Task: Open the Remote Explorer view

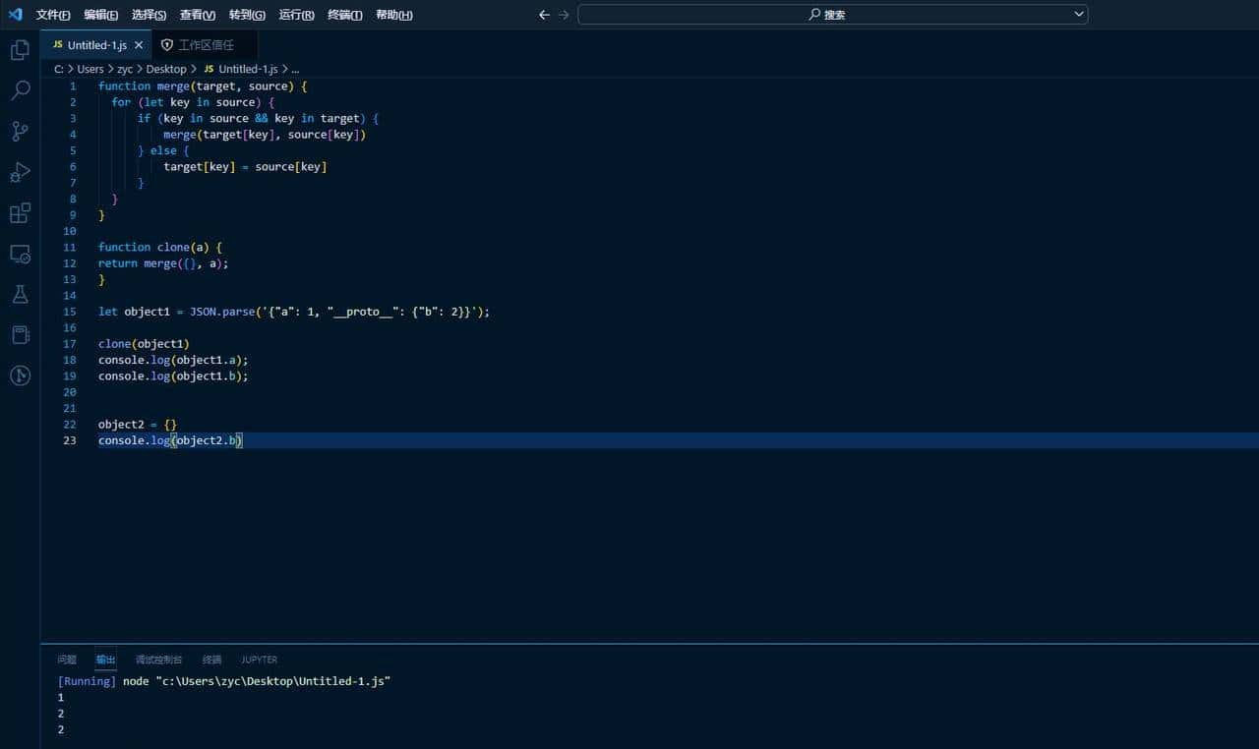Action: pyautogui.click(x=20, y=254)
